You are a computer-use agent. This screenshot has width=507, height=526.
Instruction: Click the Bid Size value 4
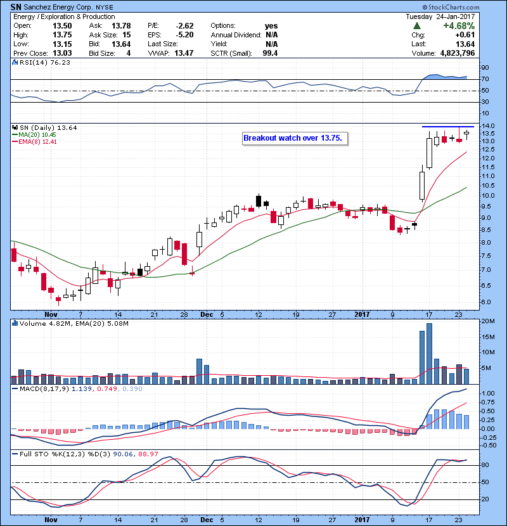pos(129,53)
